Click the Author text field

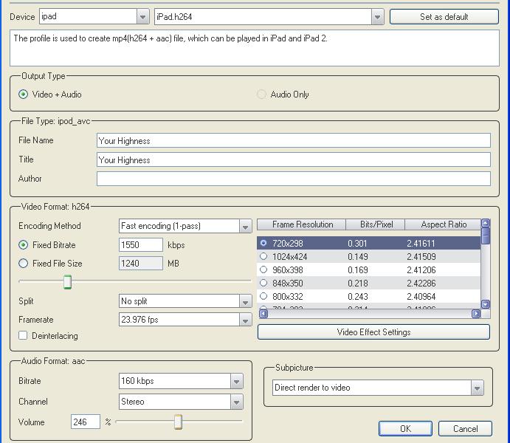click(x=293, y=179)
